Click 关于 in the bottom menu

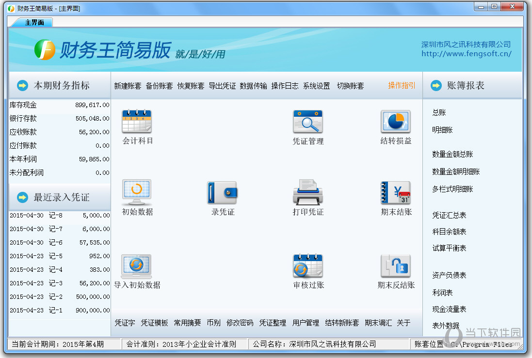[x=404, y=323]
